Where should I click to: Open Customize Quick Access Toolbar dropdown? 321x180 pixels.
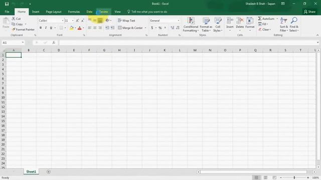30,4
